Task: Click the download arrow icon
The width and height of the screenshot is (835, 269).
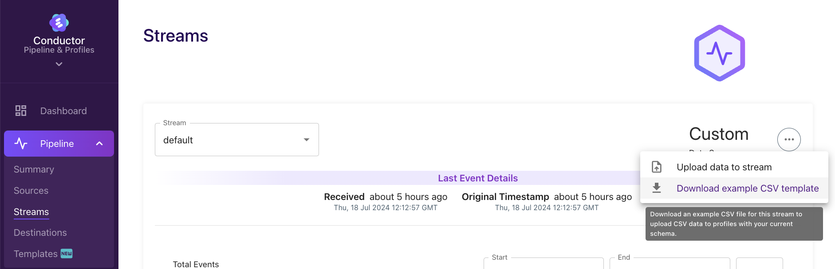Action: [657, 188]
